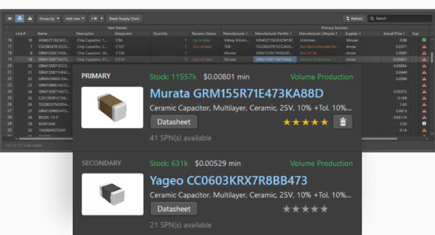This screenshot has width=435, height=235.
Task: Sort by the Designator column header
Action: pos(123,34)
